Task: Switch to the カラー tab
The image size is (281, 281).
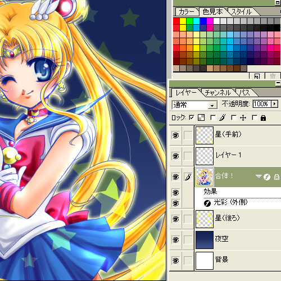Action: click(x=187, y=12)
